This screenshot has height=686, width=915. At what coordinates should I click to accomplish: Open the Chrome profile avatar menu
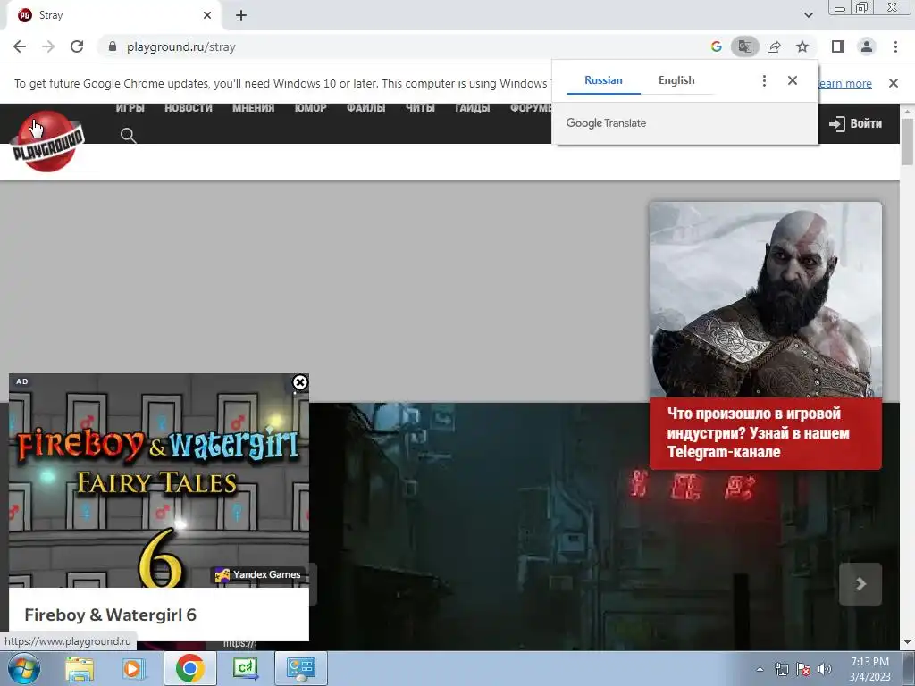point(867,46)
